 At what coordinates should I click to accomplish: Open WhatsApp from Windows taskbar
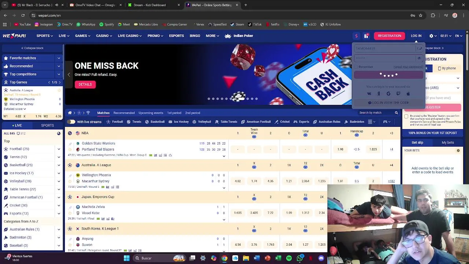pos(300,258)
